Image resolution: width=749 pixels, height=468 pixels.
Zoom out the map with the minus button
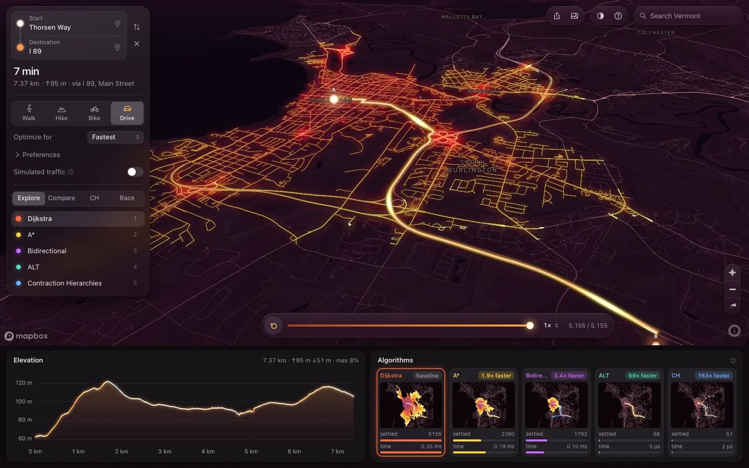point(732,289)
